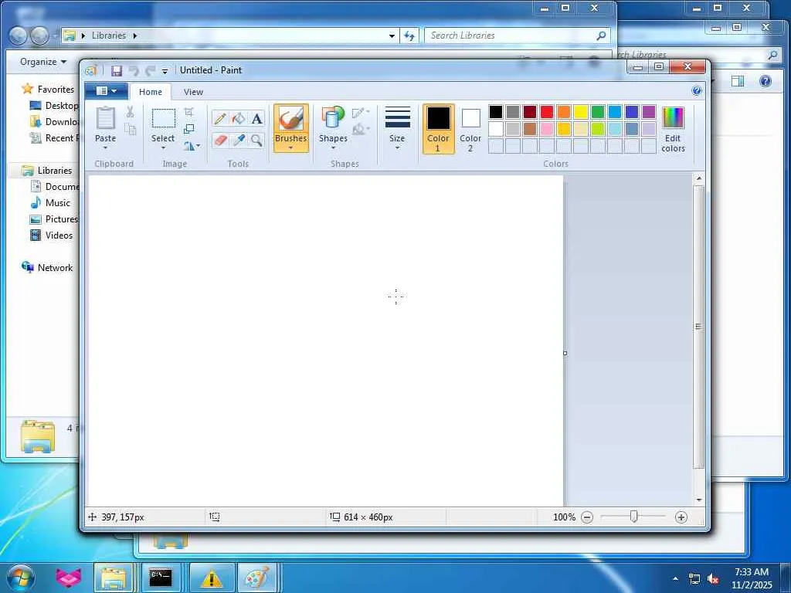Select the Color picker eyedropper tool
The image size is (791, 593).
[x=238, y=140]
